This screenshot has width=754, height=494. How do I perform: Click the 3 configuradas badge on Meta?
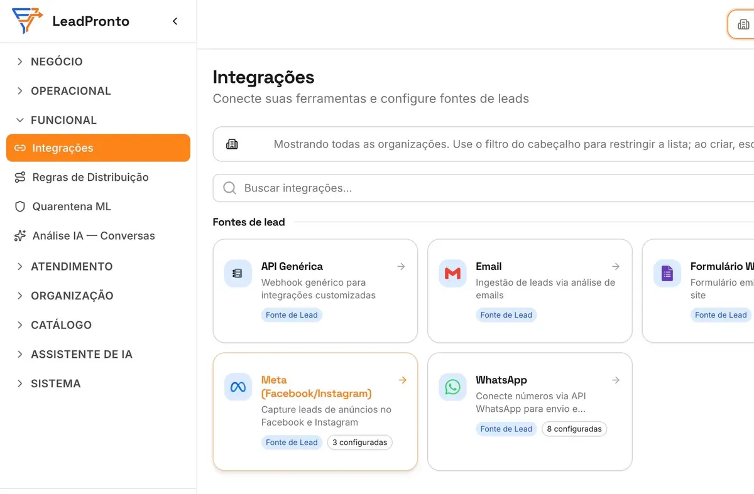pyautogui.click(x=360, y=443)
